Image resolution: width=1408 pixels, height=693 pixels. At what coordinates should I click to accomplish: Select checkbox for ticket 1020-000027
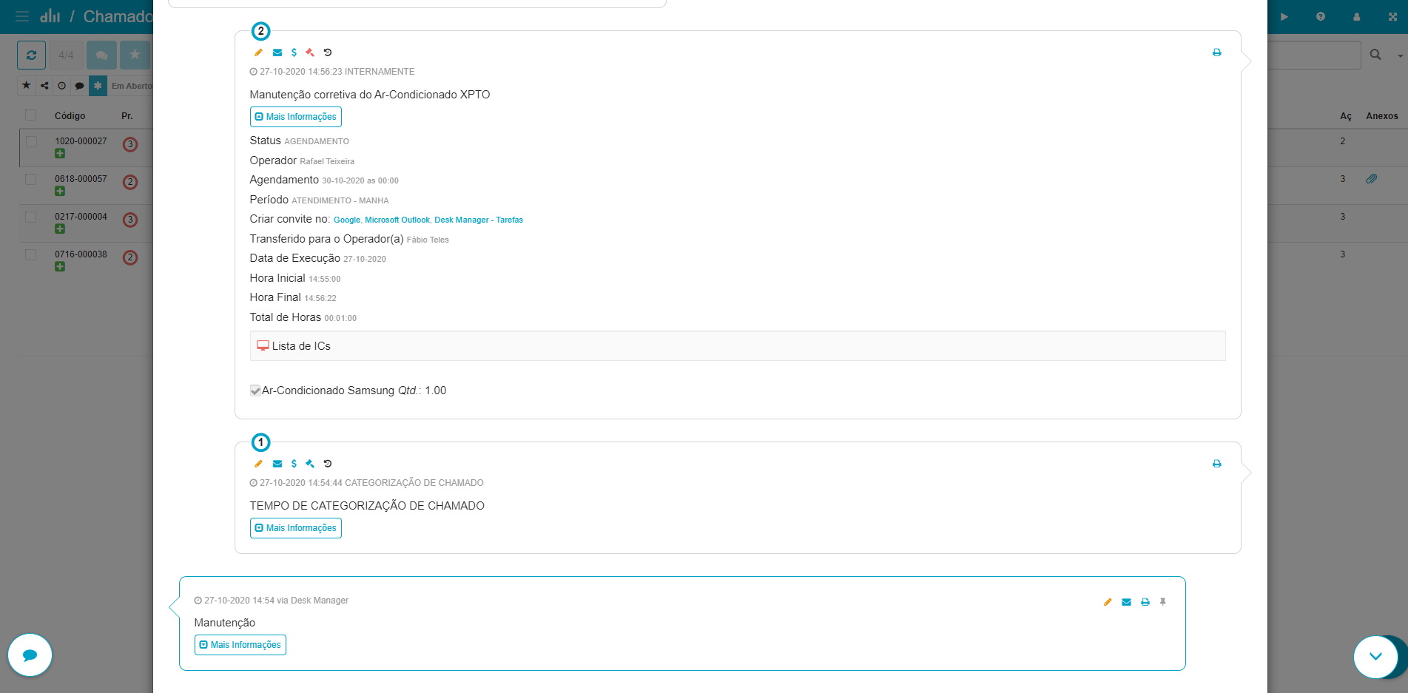pyautogui.click(x=30, y=141)
